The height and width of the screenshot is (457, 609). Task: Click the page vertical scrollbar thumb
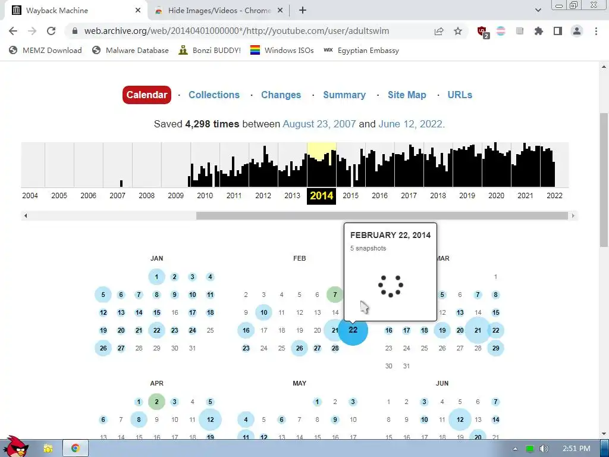[x=604, y=180]
